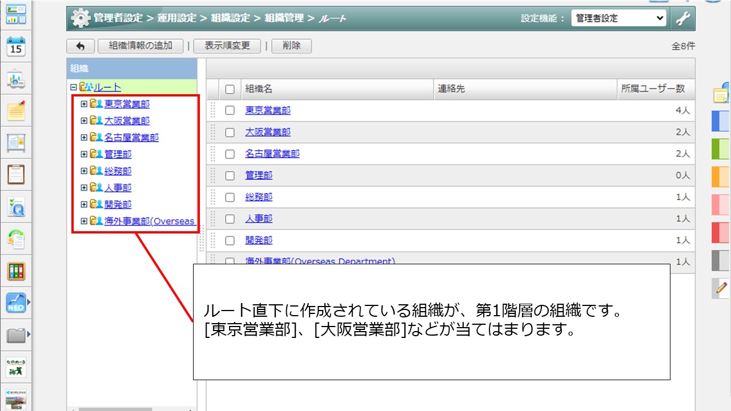Click the back arrow button
Viewport: 731px width, 411px height.
[x=81, y=46]
